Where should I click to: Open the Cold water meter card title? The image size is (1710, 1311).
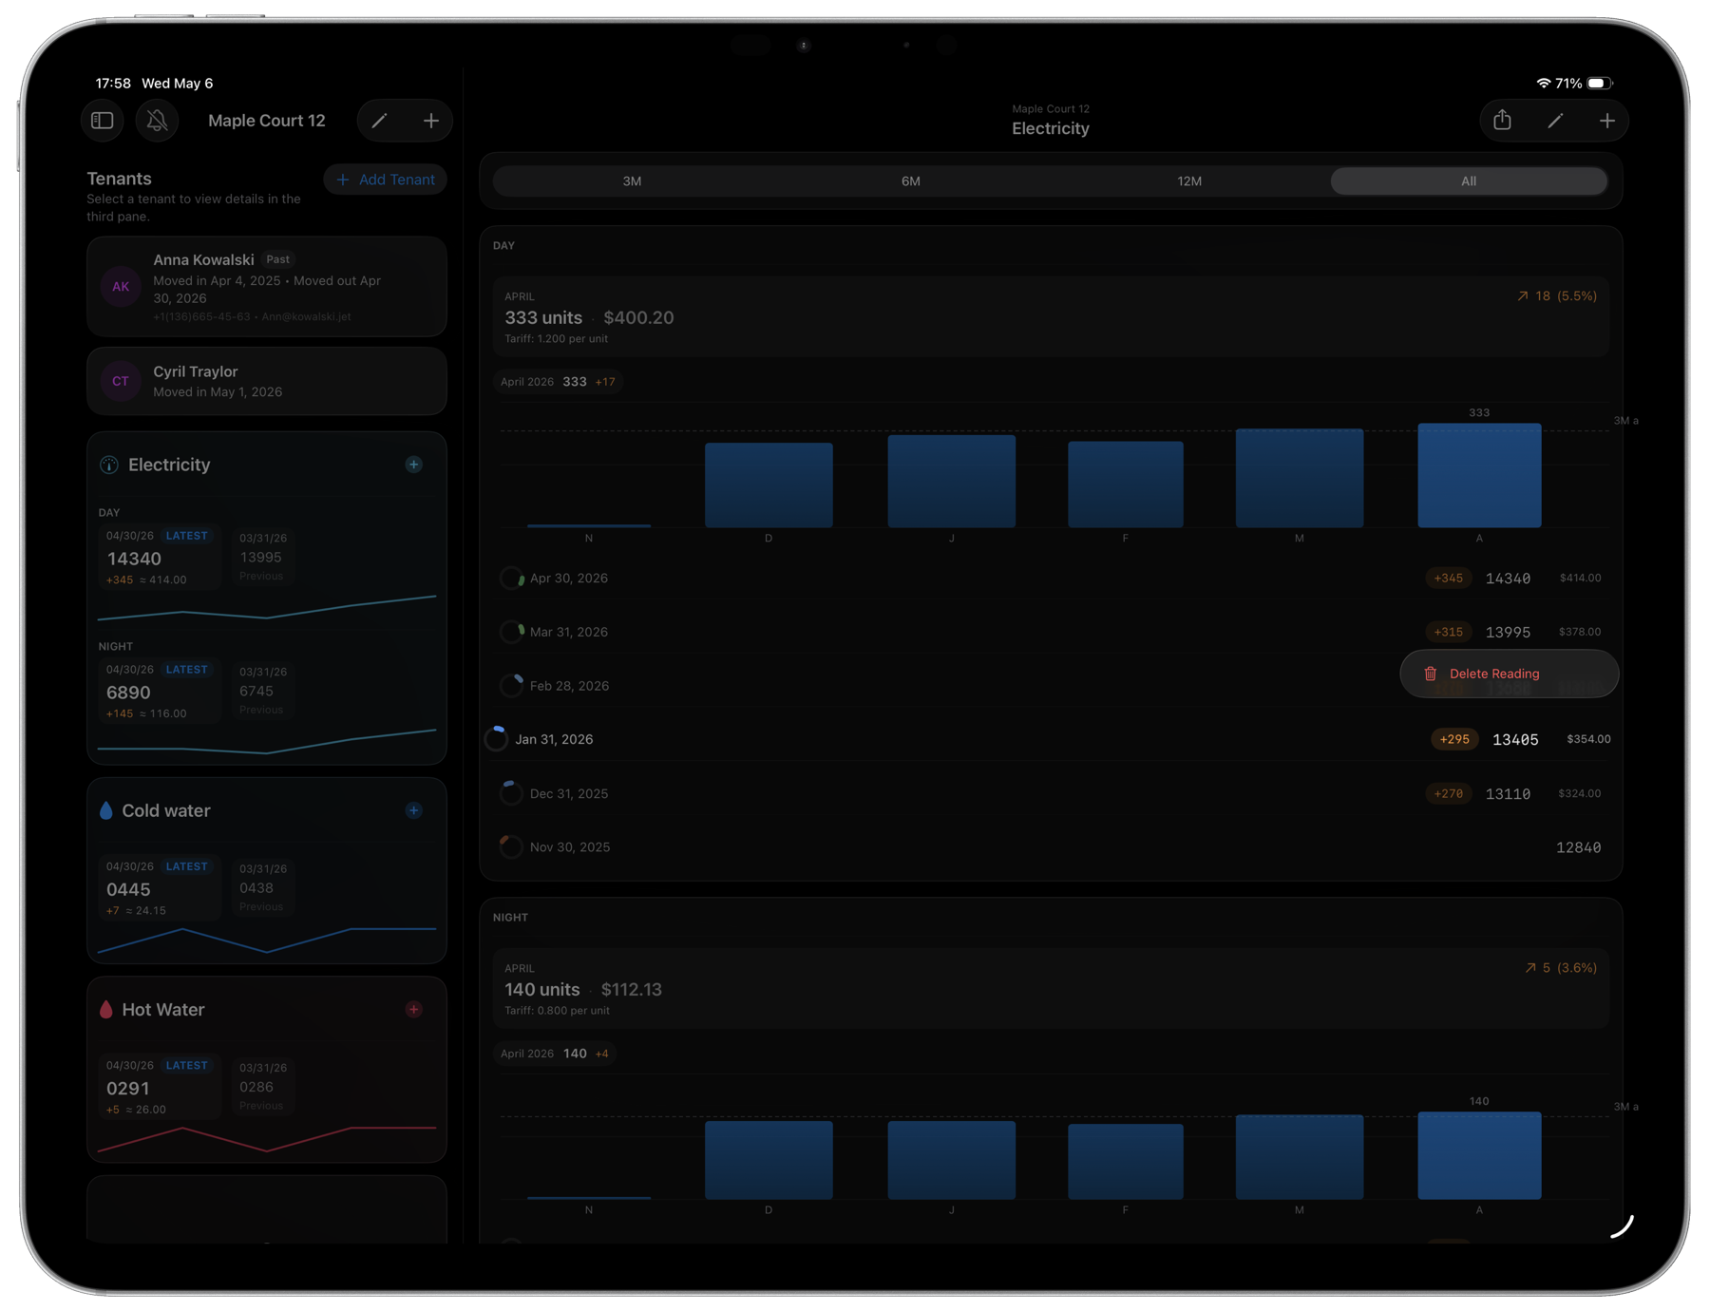click(x=166, y=810)
